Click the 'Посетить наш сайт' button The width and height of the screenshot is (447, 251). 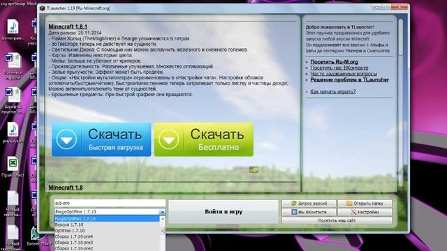click(x=337, y=220)
